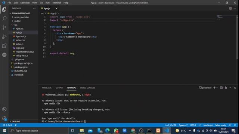
Task: Open reportWebVitals.js file
Action: [25, 52]
